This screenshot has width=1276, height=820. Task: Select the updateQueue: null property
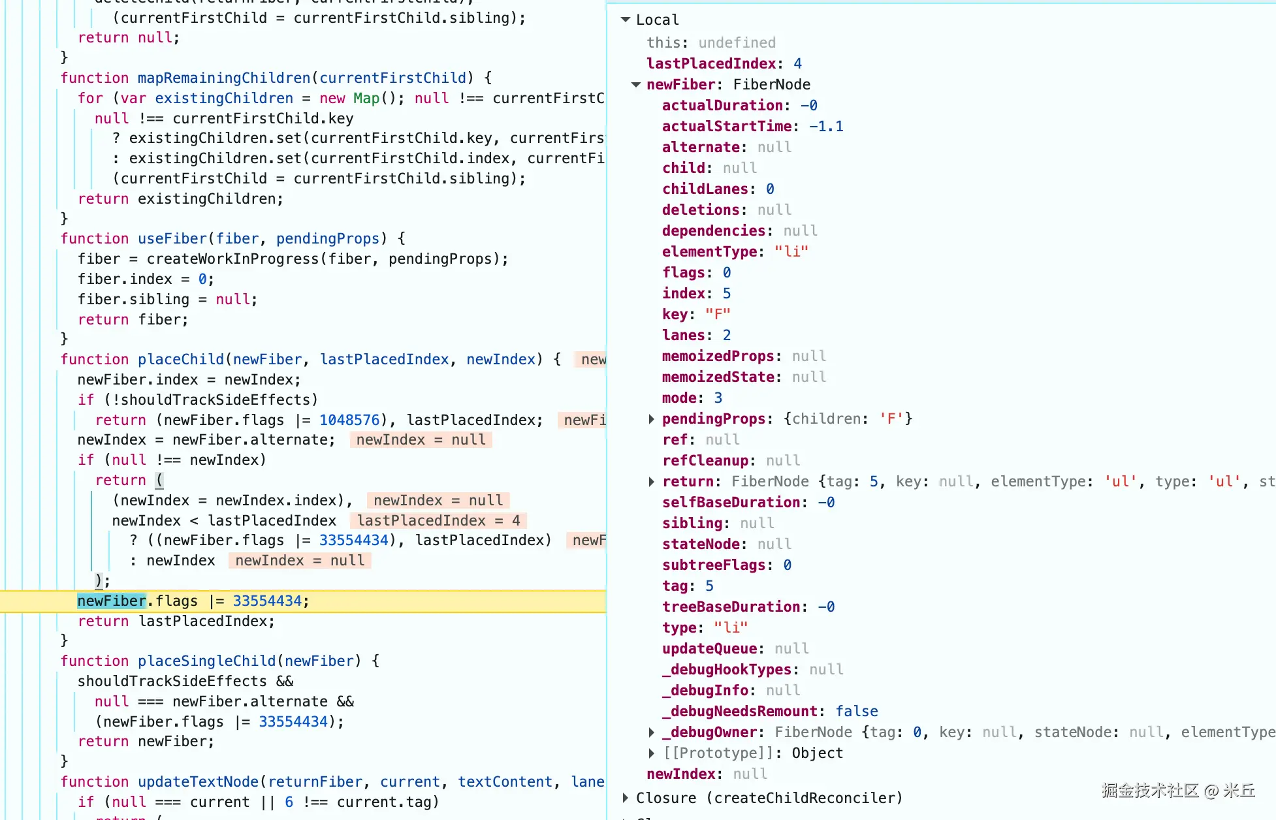[735, 649]
